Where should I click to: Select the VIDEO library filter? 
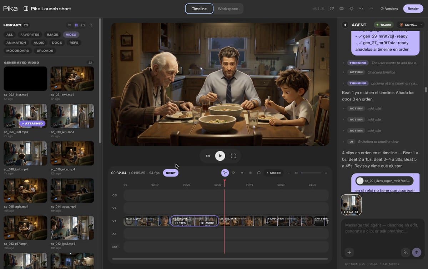tap(71, 35)
